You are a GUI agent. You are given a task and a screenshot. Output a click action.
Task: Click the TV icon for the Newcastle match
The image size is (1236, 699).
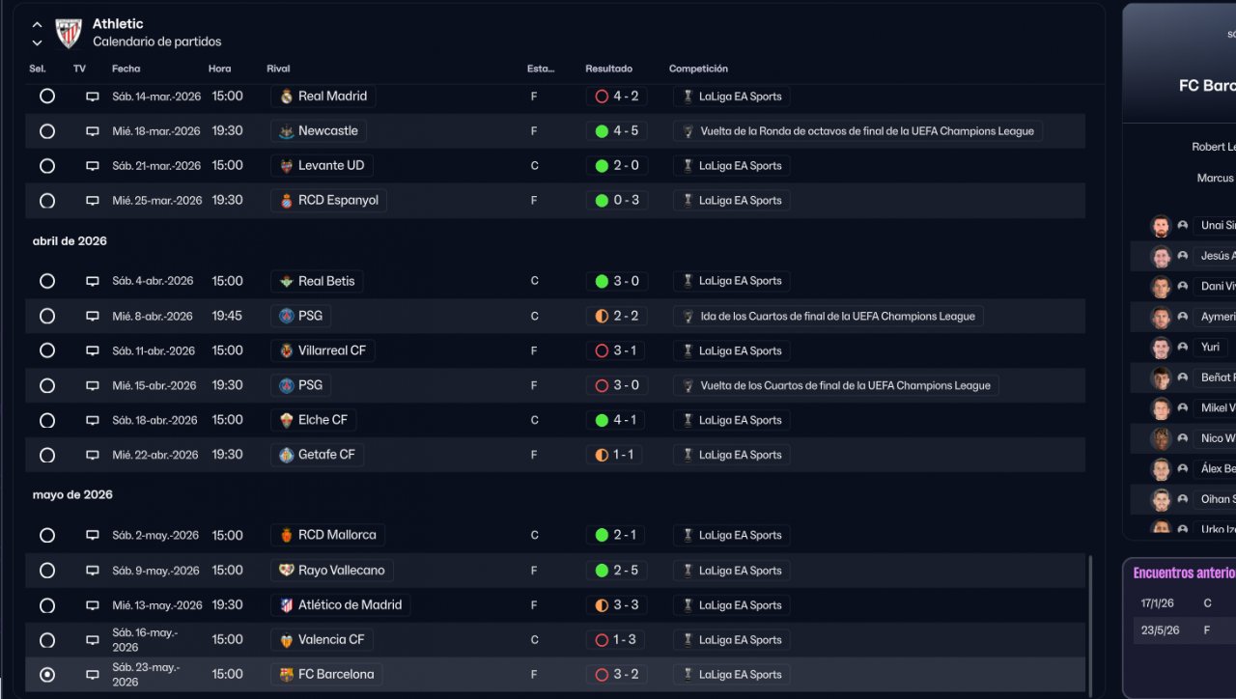(x=93, y=131)
